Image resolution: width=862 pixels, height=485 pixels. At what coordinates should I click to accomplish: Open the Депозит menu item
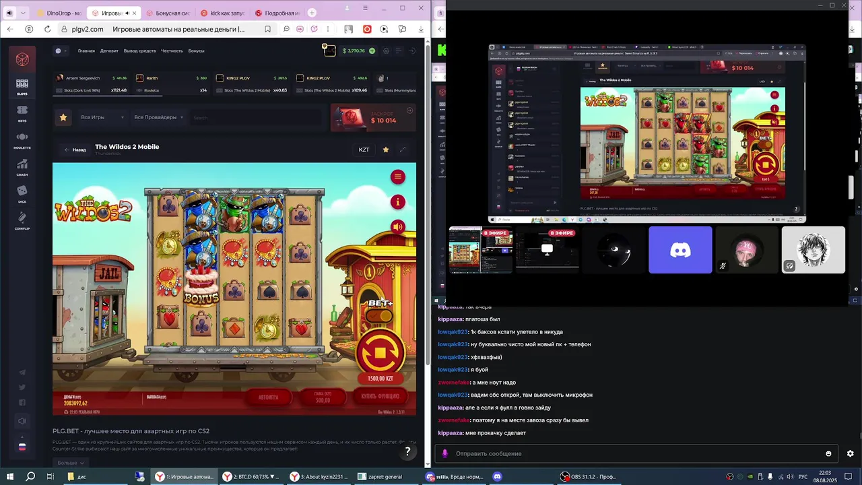[x=109, y=51]
